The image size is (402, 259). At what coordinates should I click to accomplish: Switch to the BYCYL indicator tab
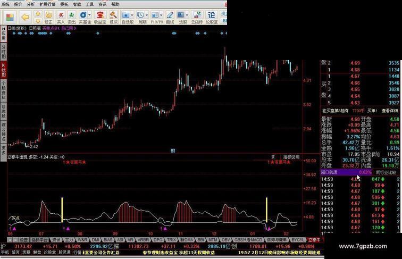click(x=298, y=240)
